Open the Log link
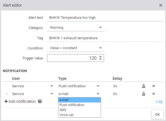This screenshot has width=166, height=121. pyautogui.click(x=159, y=101)
